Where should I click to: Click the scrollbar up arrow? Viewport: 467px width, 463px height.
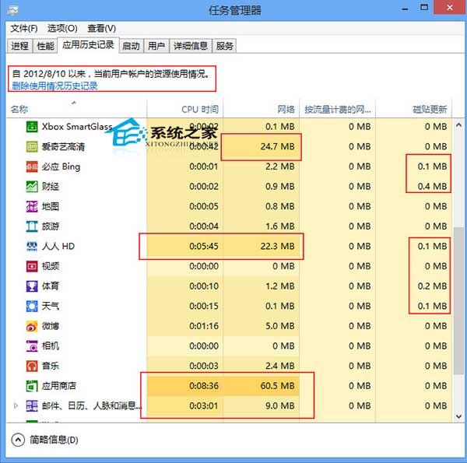pyautogui.click(x=458, y=125)
